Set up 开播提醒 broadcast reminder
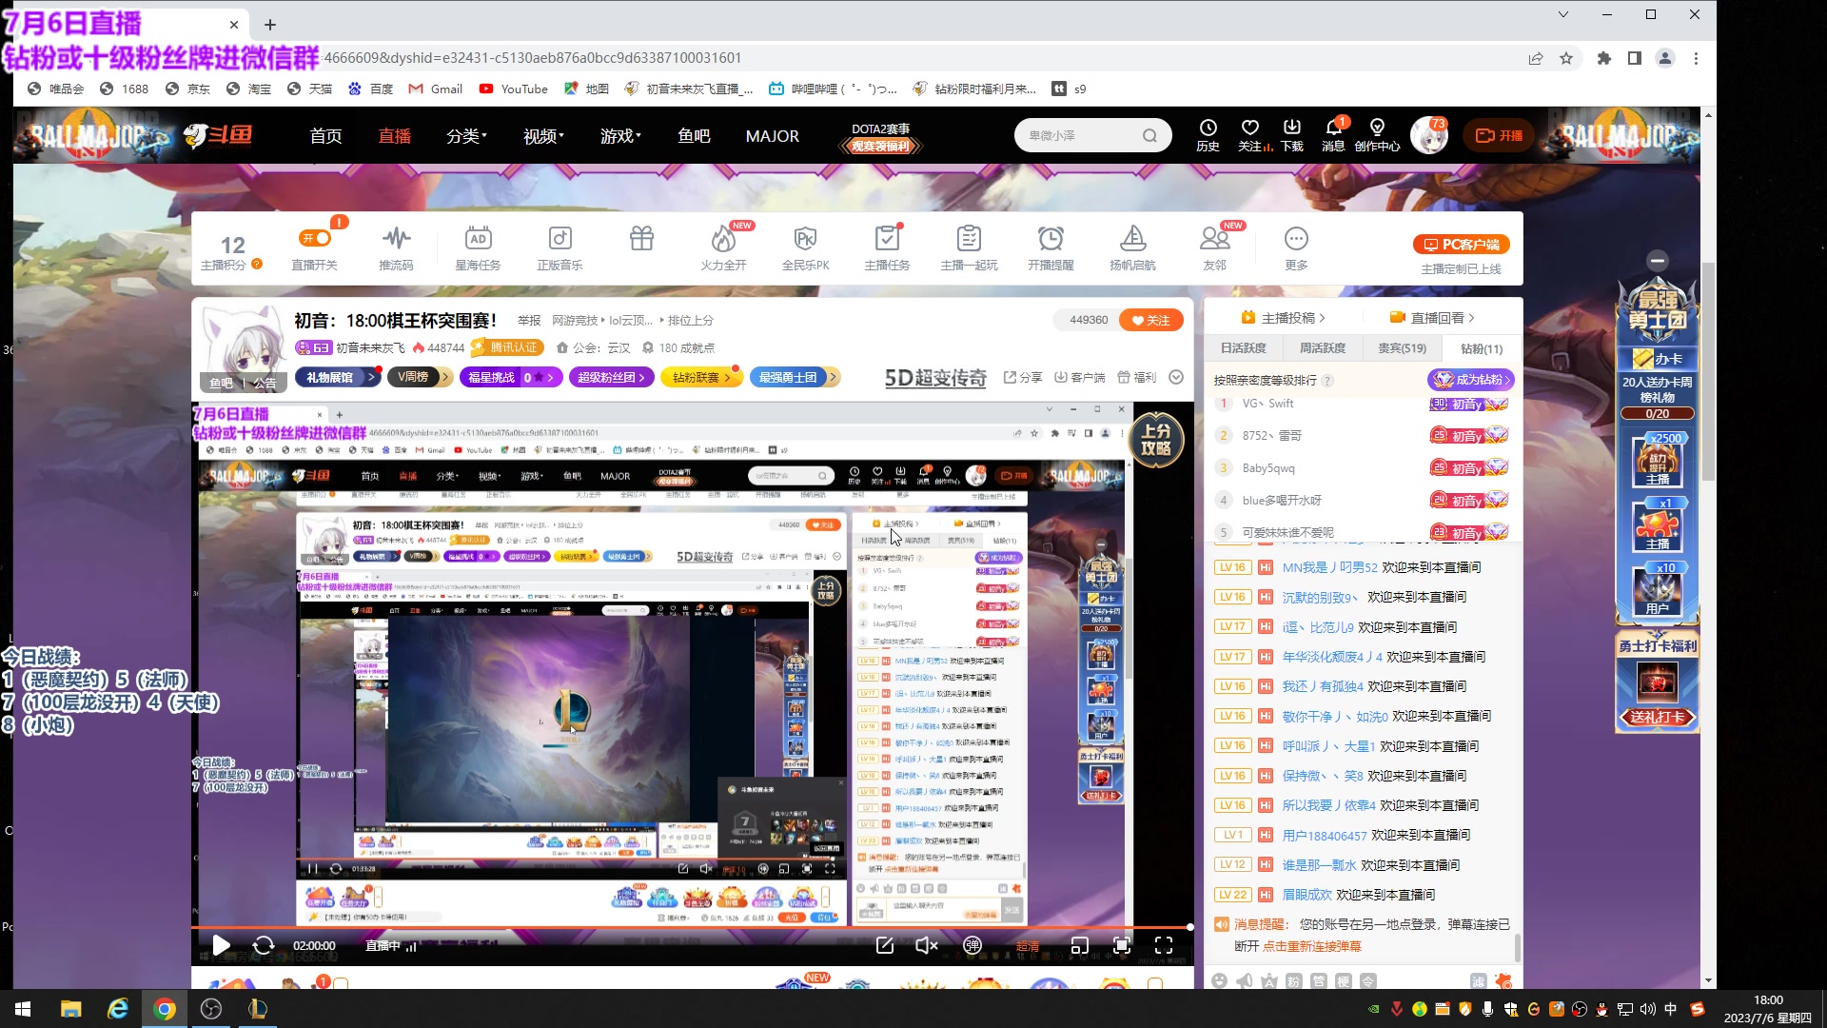Image resolution: width=1827 pixels, height=1028 pixels. pos(1050,246)
